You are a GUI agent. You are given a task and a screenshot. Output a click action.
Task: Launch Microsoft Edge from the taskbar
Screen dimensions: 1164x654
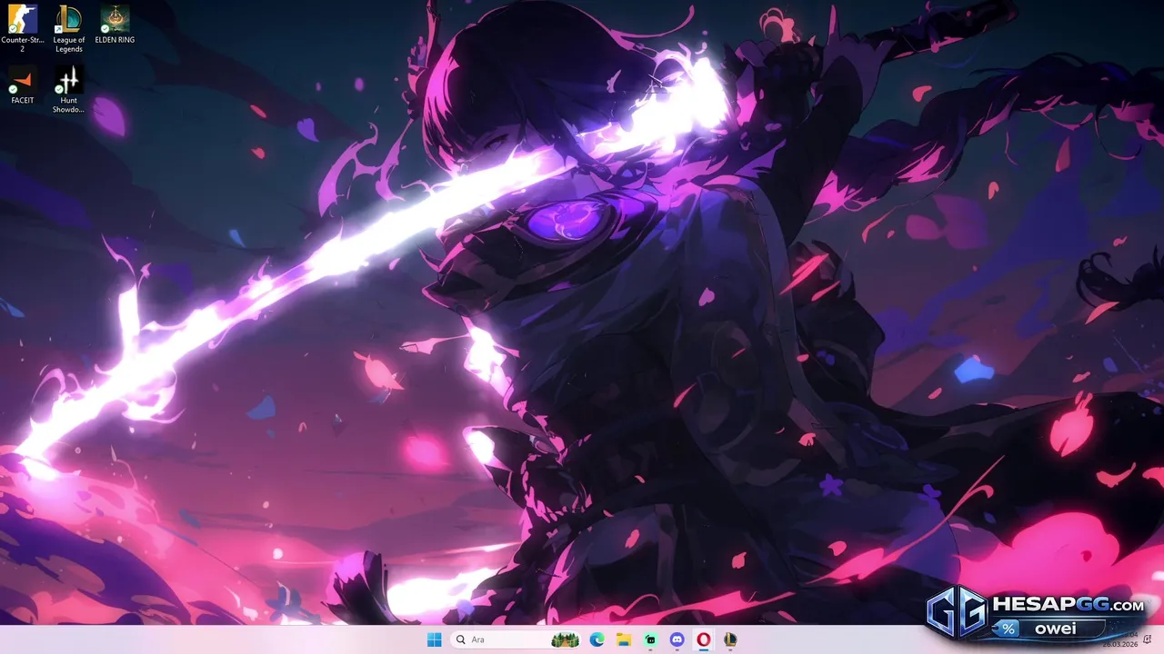coord(597,639)
